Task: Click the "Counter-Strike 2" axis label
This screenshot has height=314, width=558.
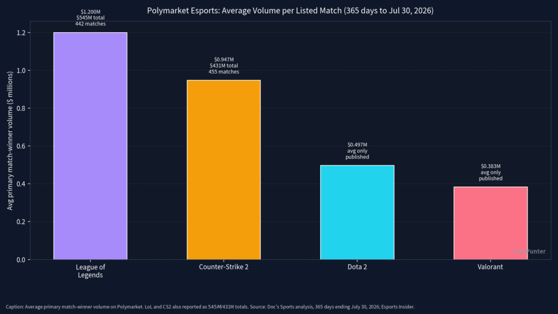Action: [x=224, y=267]
